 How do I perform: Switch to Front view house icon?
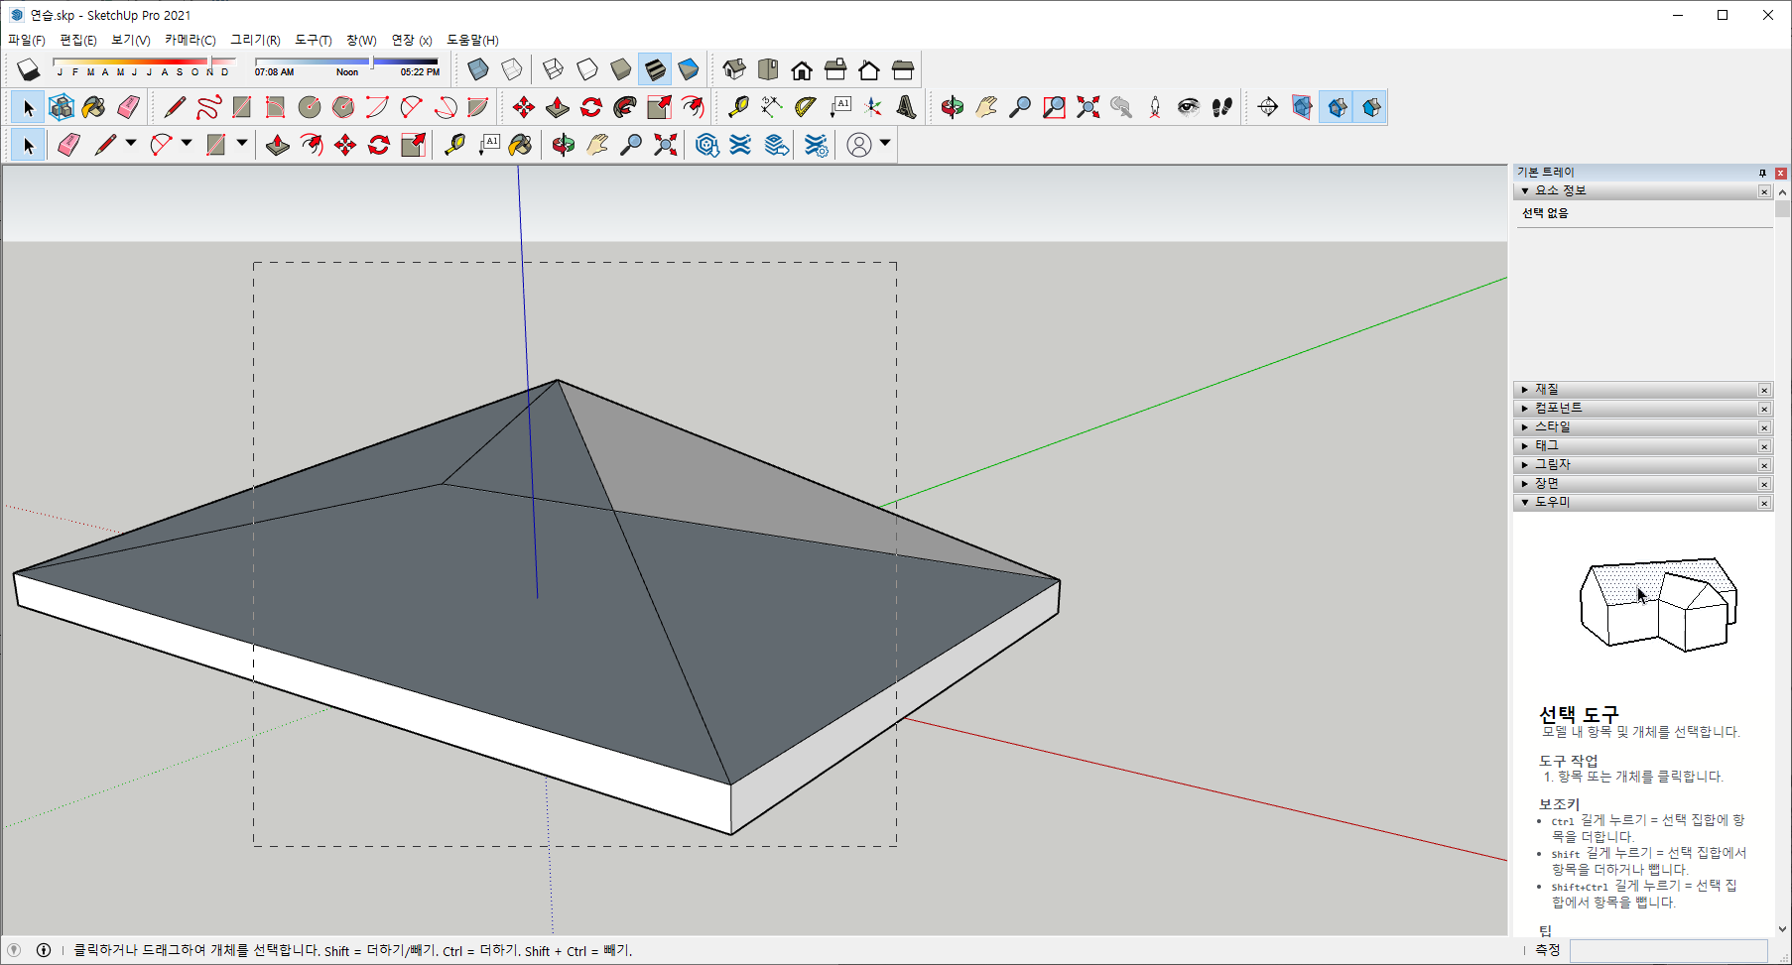pyautogui.click(x=802, y=69)
